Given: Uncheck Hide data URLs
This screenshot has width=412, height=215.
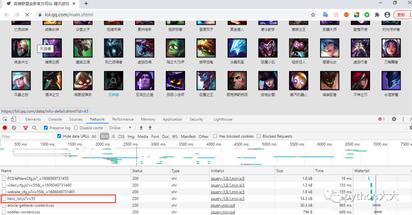Looking at the screenshot, I should point(59,136).
